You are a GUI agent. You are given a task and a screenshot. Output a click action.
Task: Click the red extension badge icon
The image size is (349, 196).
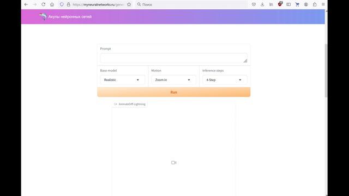pyautogui.click(x=280, y=4)
